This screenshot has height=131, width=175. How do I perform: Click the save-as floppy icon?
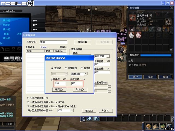click(19, 49)
